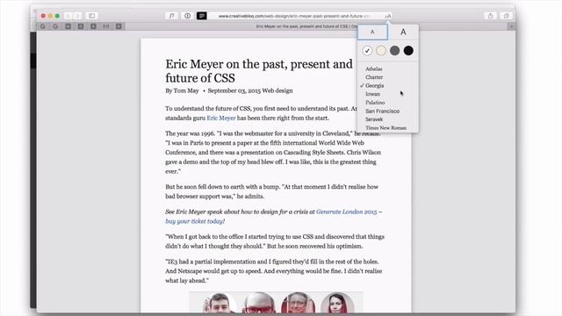The height and width of the screenshot is (316, 562).
Task: Follow the 'Generate London 2015' link
Action: pos(347,212)
